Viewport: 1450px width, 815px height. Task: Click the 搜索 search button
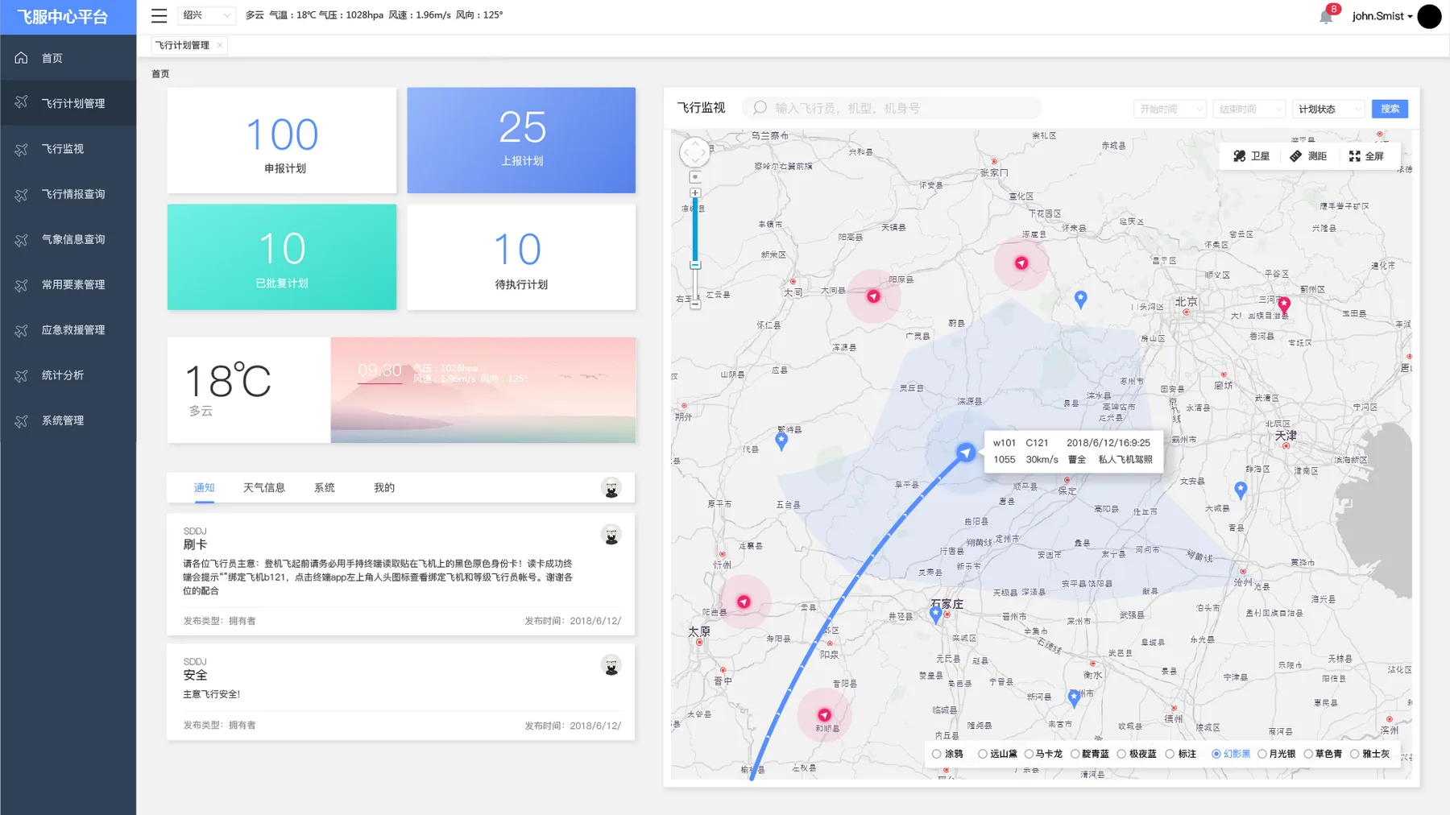tap(1390, 109)
